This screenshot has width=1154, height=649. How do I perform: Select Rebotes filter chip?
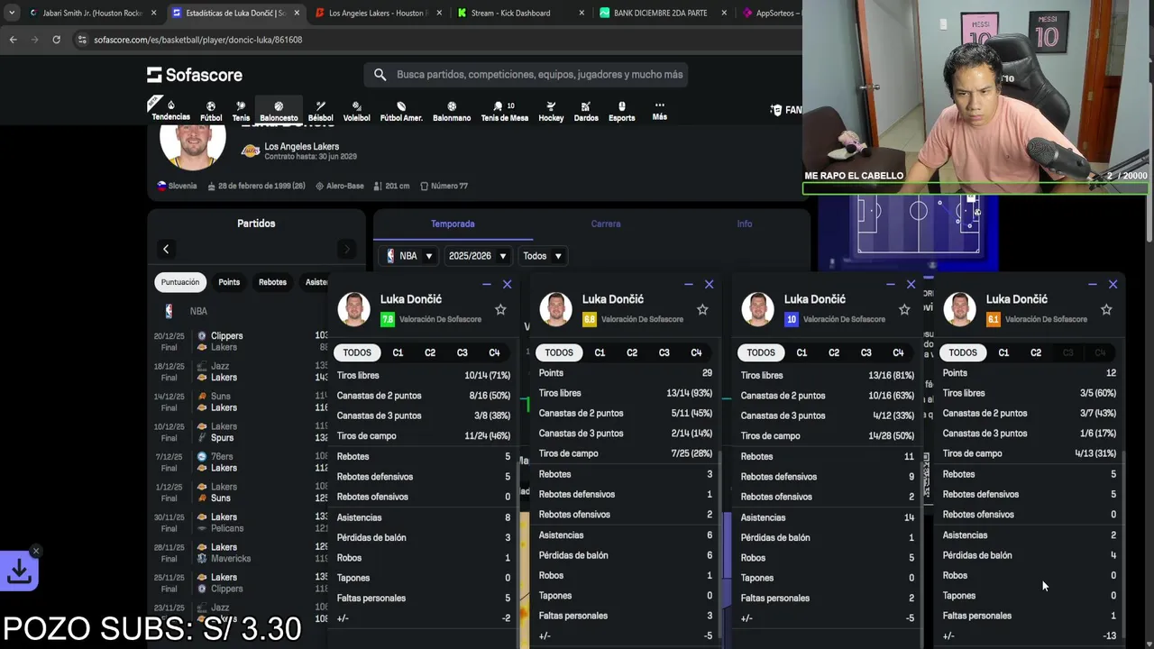coord(272,282)
